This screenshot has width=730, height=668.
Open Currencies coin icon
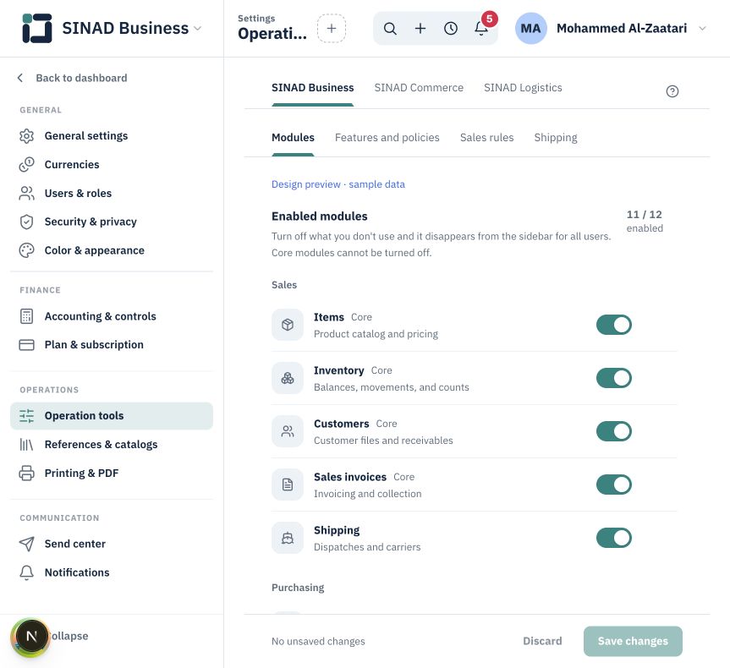click(x=26, y=164)
